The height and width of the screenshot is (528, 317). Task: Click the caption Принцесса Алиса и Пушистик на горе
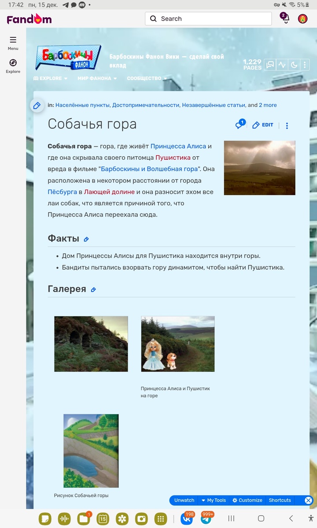(x=175, y=392)
